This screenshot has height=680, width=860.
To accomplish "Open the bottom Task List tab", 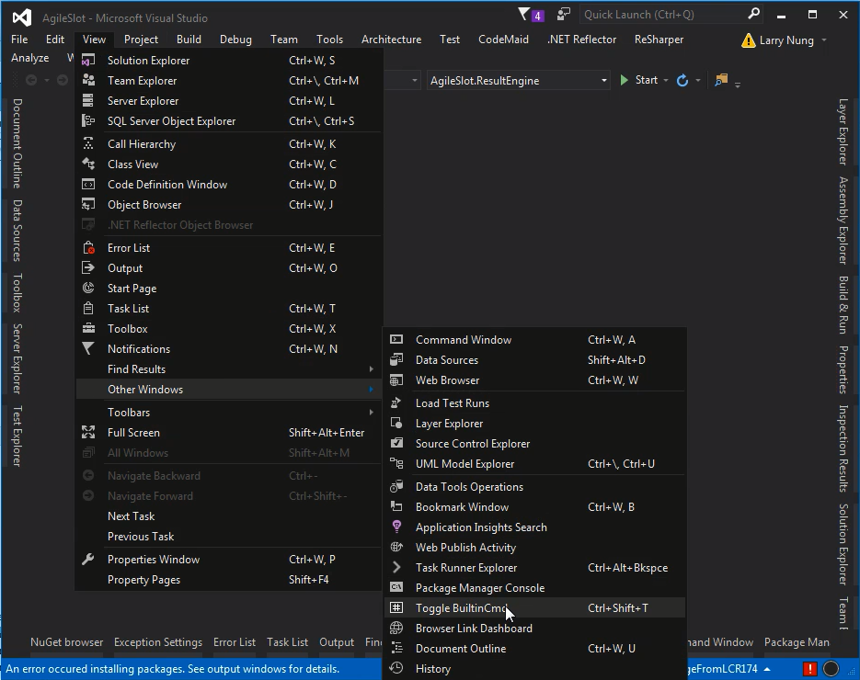I will [x=287, y=642].
